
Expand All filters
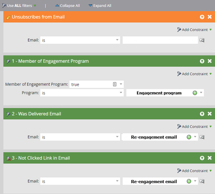(100, 5)
